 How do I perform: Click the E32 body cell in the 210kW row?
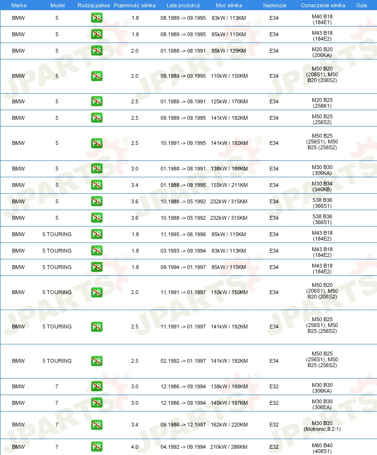[274, 447]
